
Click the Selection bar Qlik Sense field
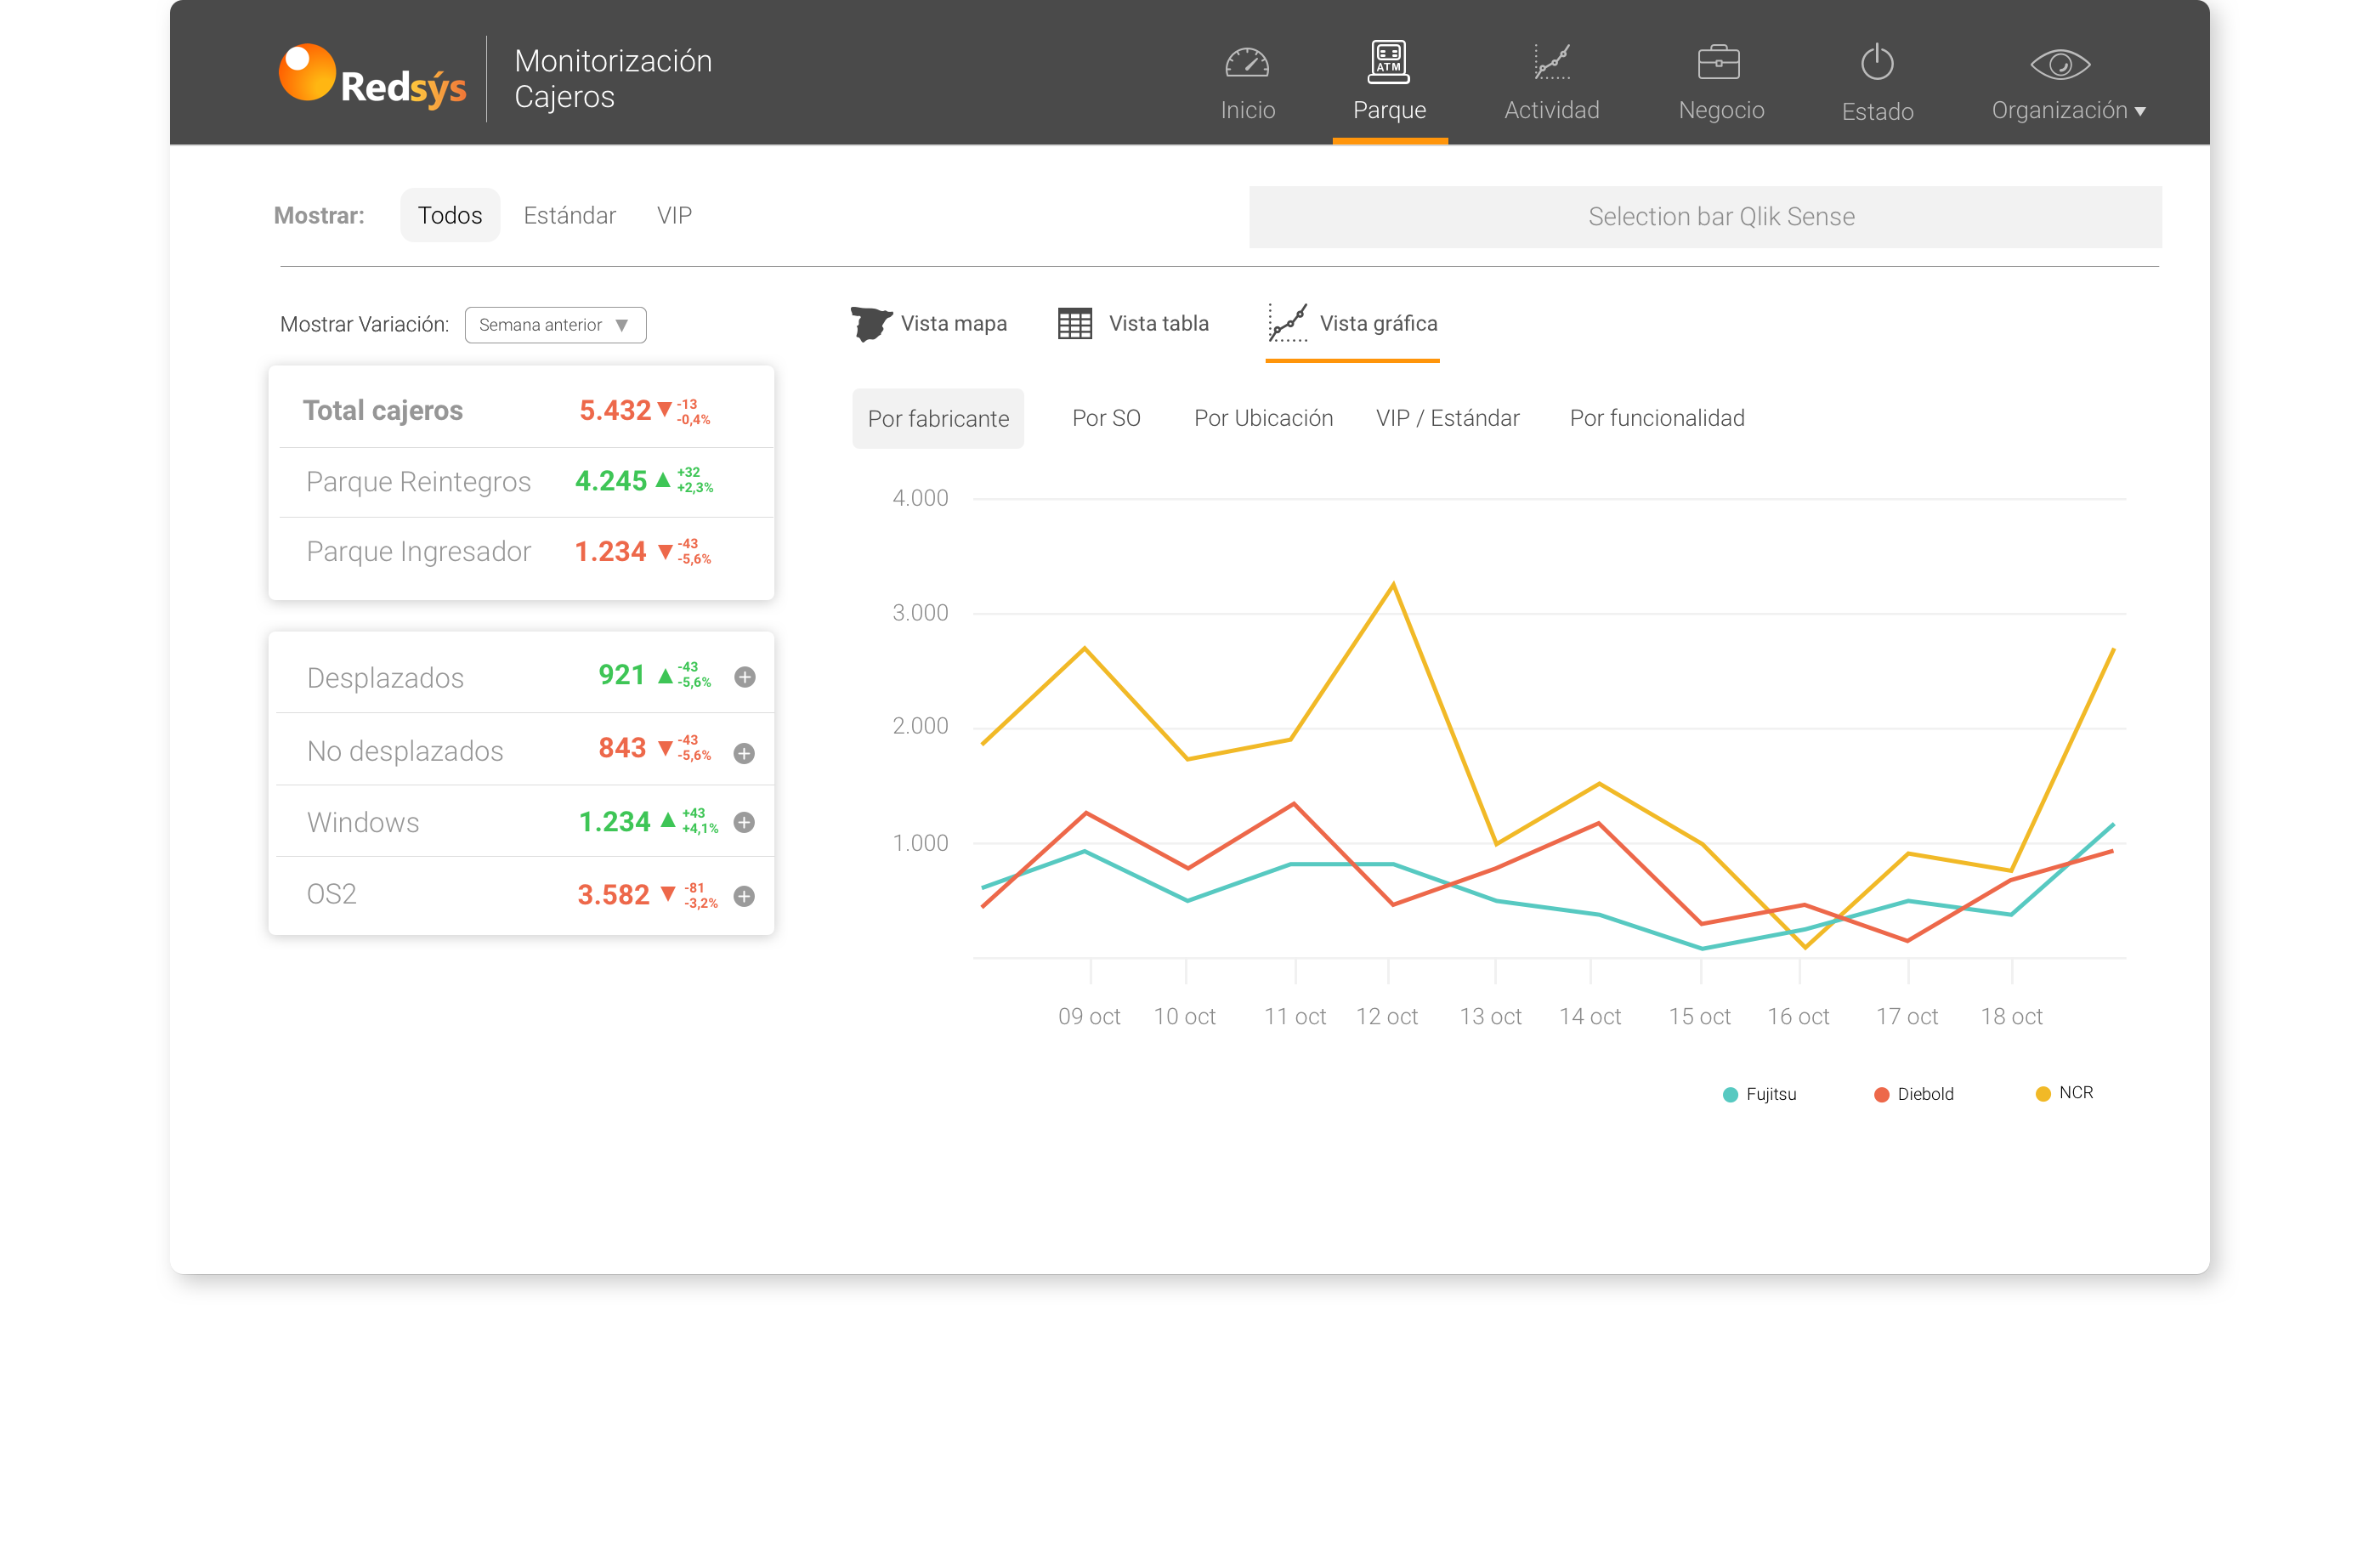pos(1704,217)
